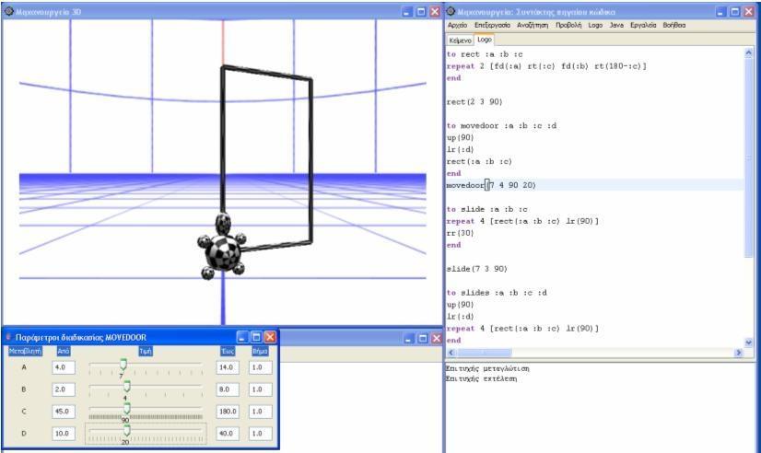This screenshot has width=761, height=453.
Task: Click the code editor window title icon
Action: point(451,11)
